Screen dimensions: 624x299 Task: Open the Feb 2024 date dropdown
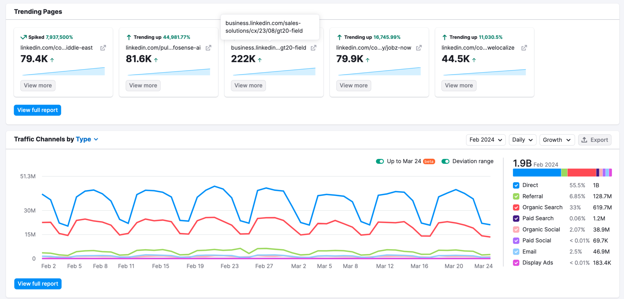click(x=486, y=140)
